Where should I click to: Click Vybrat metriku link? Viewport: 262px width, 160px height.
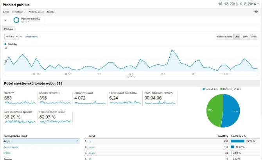pos(32,36)
